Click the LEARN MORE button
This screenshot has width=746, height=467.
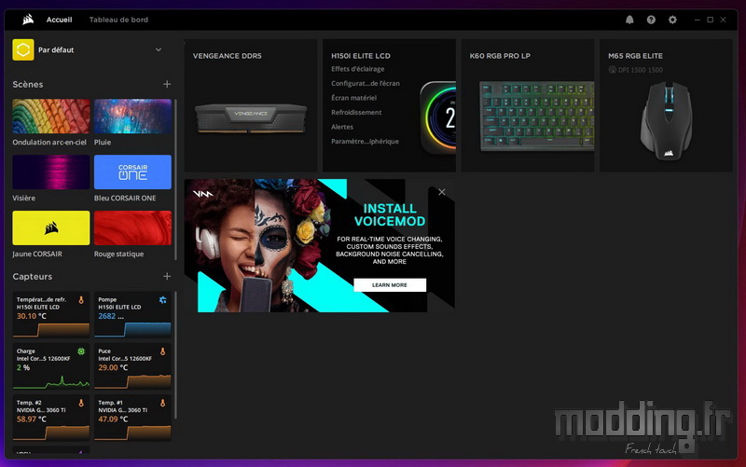(390, 285)
